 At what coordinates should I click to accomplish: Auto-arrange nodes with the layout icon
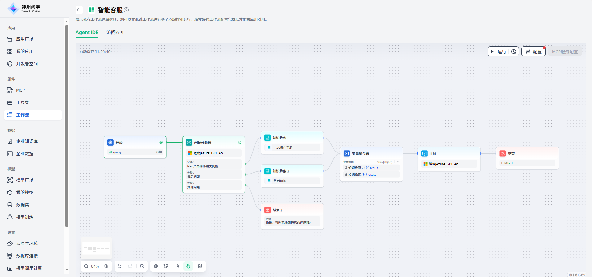point(200,266)
